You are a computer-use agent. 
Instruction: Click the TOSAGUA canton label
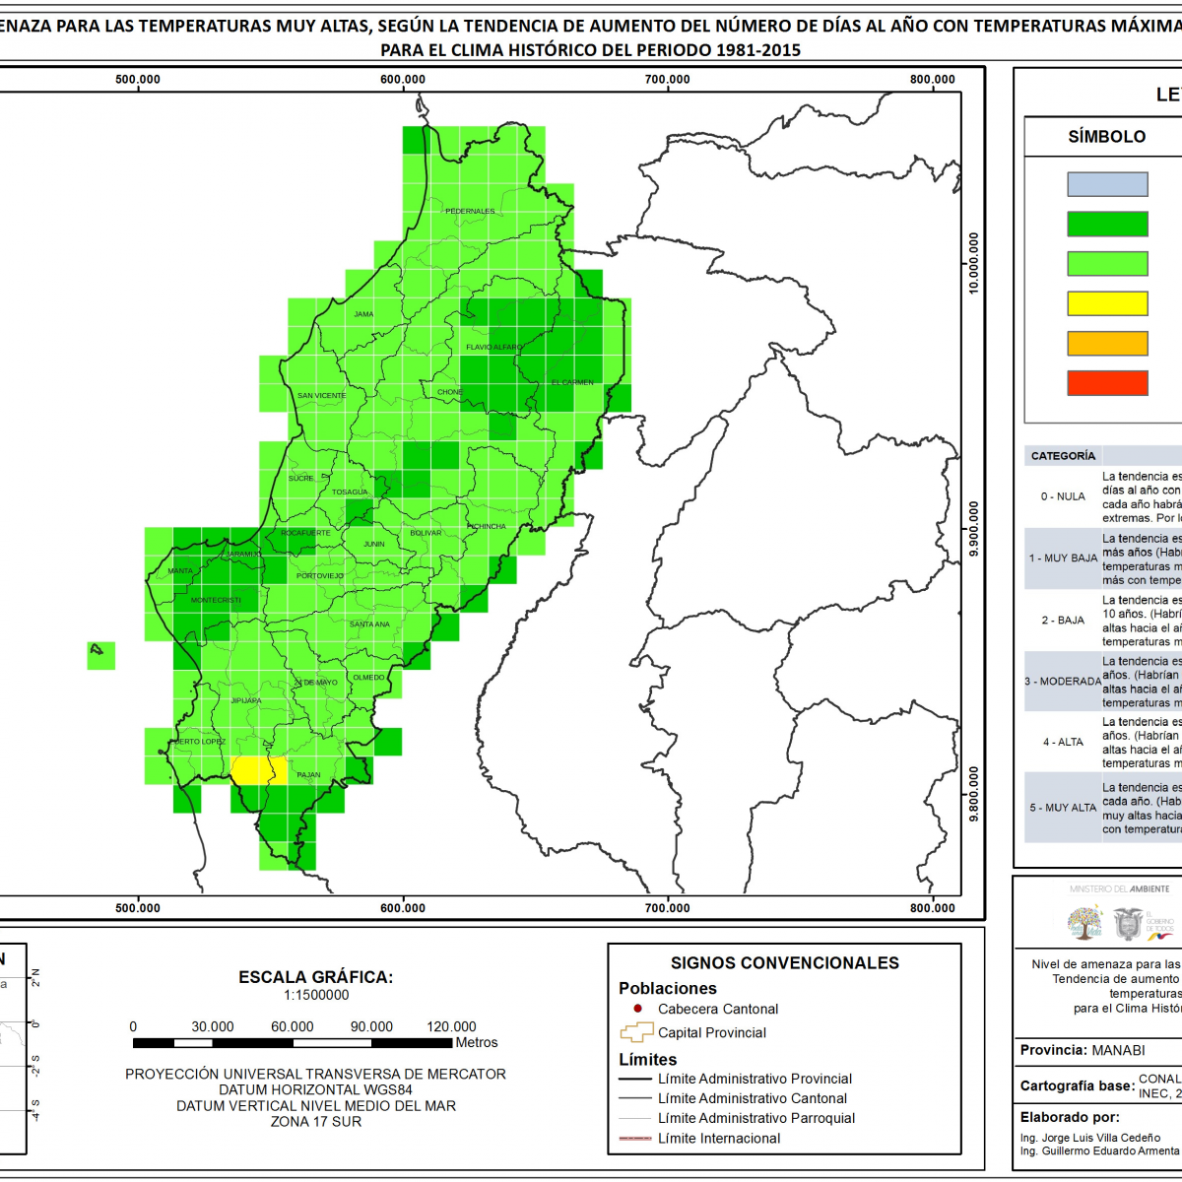pyautogui.click(x=350, y=492)
